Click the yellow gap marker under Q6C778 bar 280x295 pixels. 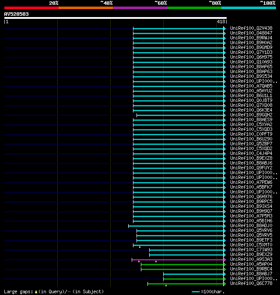166,285
